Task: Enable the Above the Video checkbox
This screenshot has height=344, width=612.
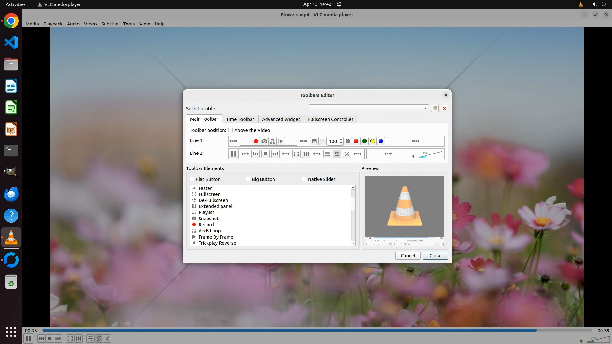Action: coord(230,130)
